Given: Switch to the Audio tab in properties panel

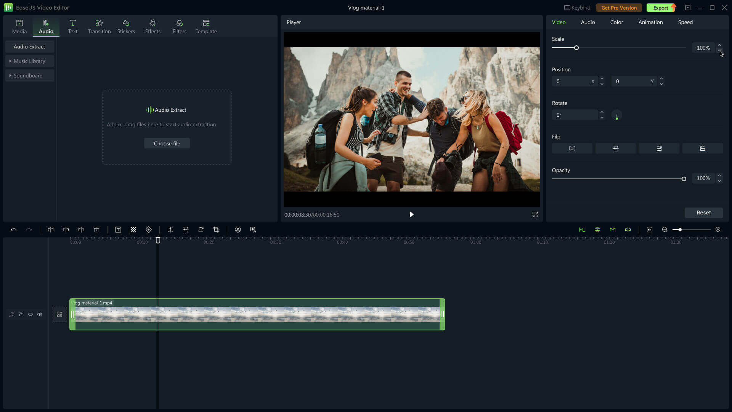Looking at the screenshot, I should (x=588, y=22).
